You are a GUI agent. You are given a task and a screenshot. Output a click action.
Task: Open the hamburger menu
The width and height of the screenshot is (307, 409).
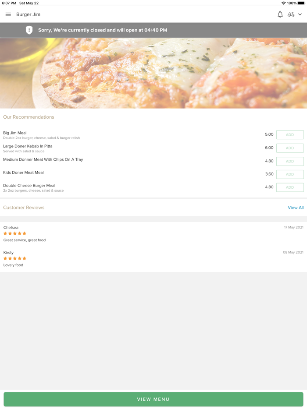click(x=8, y=14)
